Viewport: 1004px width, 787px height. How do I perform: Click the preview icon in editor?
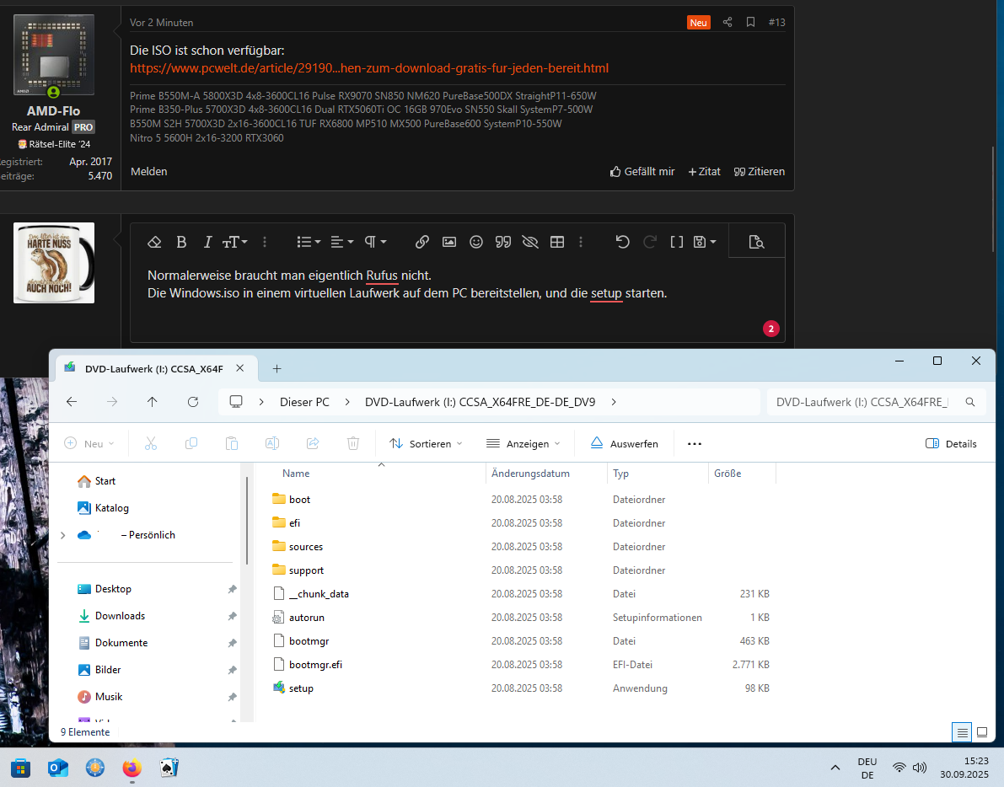[756, 242]
